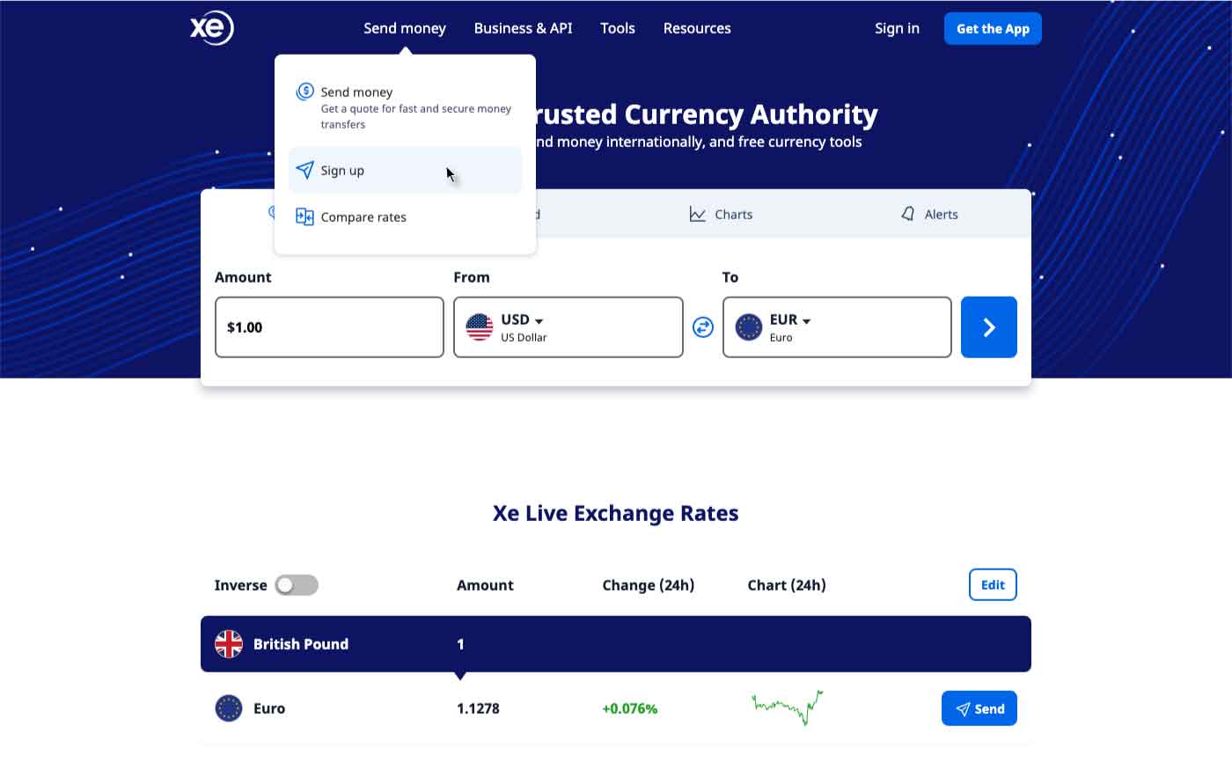Click the Euro 24h sparkline chart
Viewport: 1232px width, 763px height.
tap(788, 707)
